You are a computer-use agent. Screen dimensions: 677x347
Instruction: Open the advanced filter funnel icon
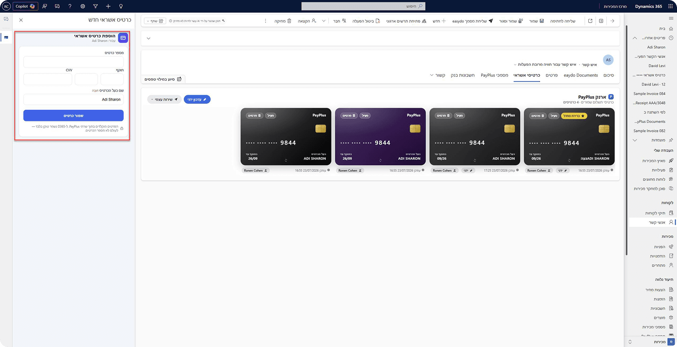pos(95,6)
